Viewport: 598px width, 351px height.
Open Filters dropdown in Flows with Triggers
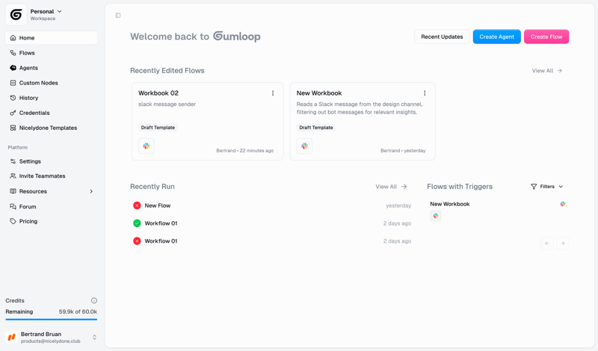coord(546,187)
